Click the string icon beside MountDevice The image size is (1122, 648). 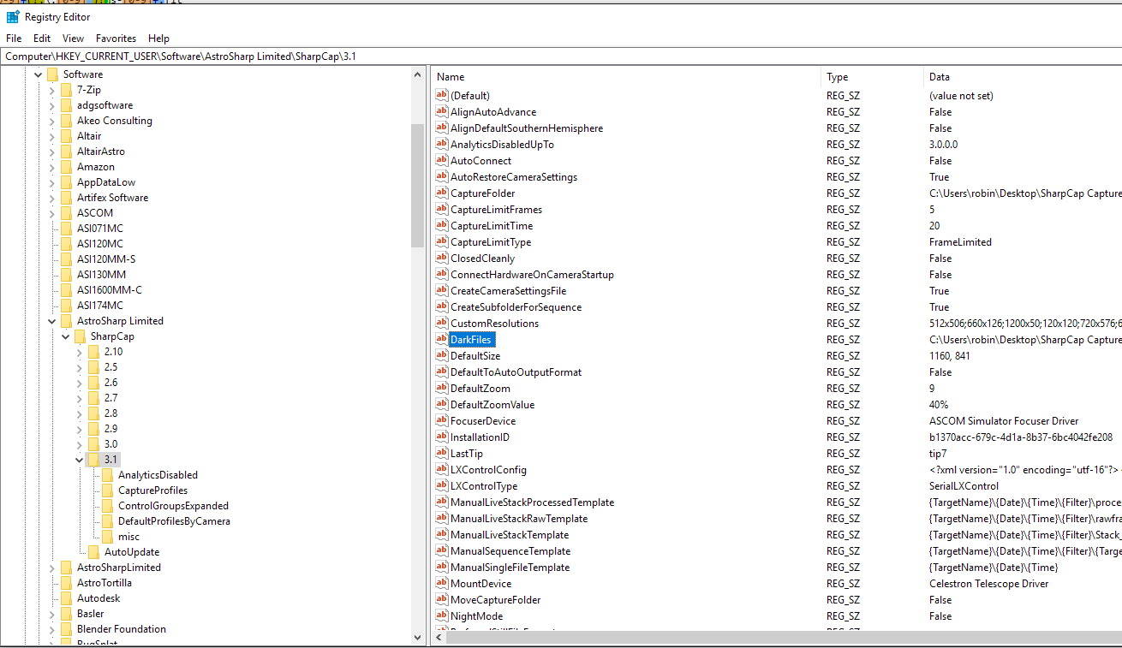tap(442, 584)
